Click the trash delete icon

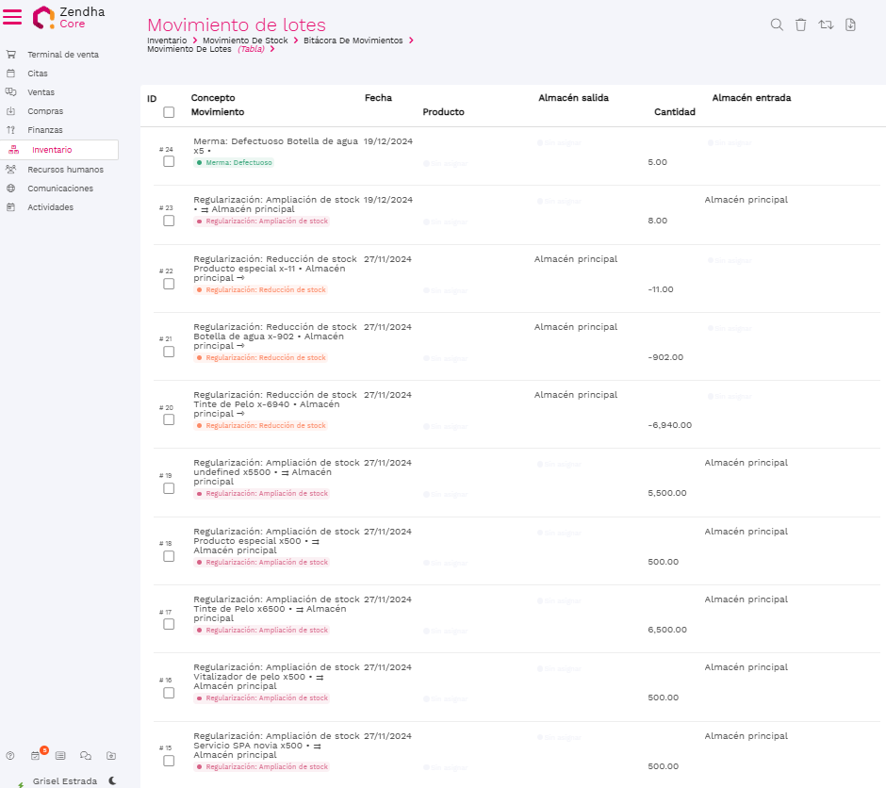[x=800, y=25]
